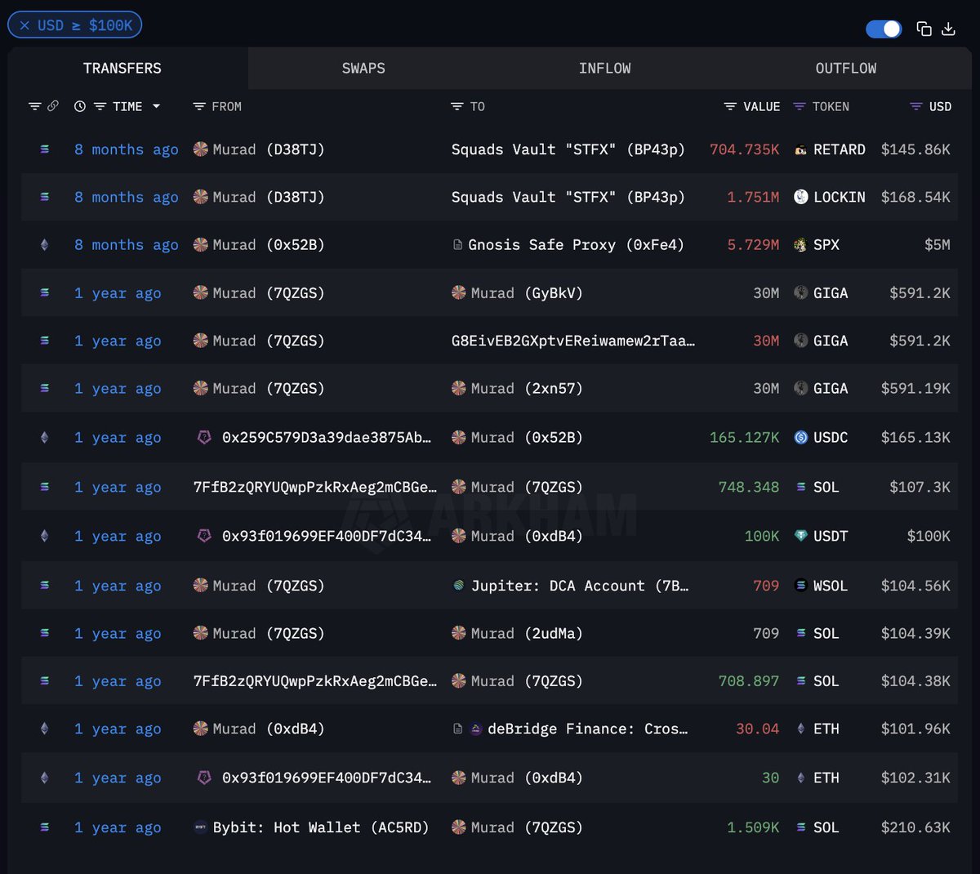The image size is (980, 874).
Task: Click the USDT token icon
Action: pyautogui.click(x=801, y=536)
